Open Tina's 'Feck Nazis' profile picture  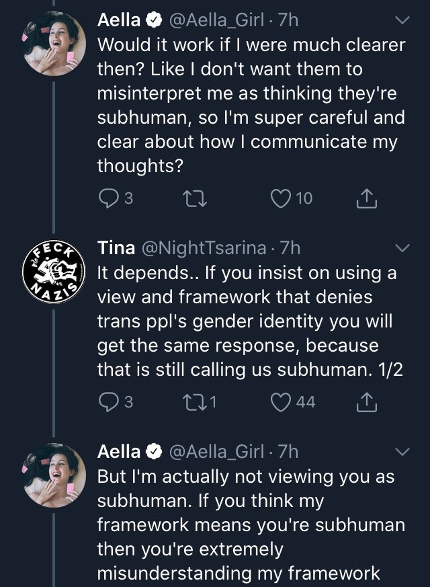point(54,272)
